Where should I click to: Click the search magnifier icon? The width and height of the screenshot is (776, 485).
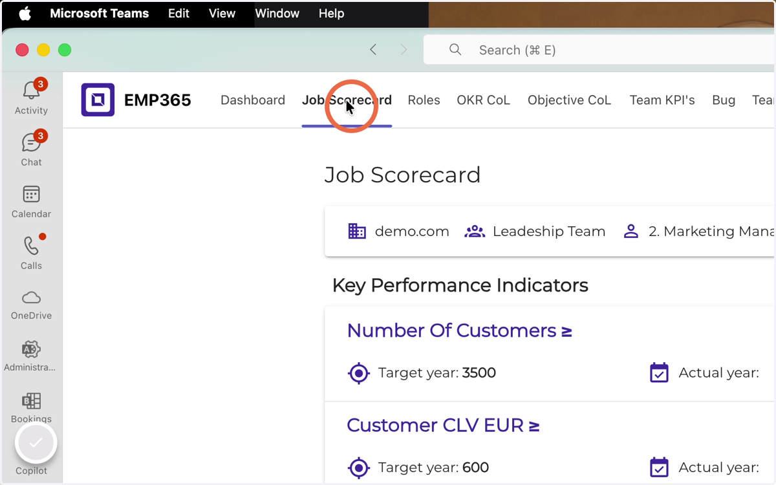[x=455, y=50]
